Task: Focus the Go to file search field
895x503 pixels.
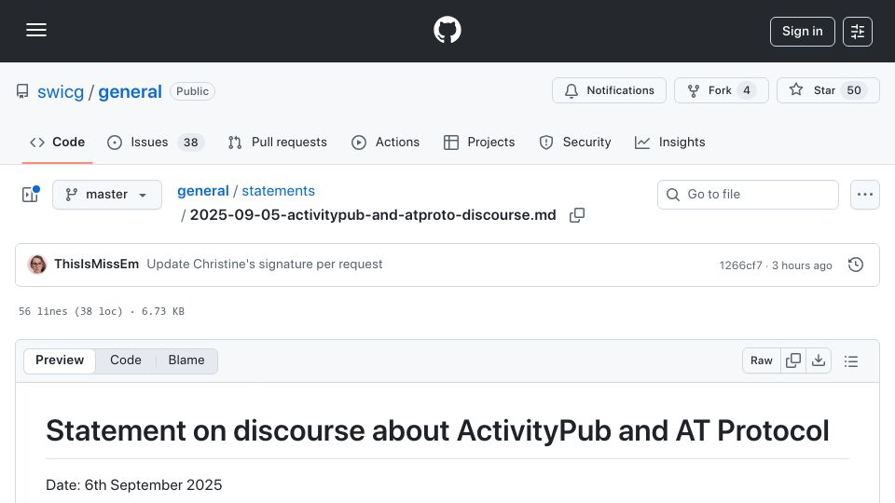Action: (748, 195)
